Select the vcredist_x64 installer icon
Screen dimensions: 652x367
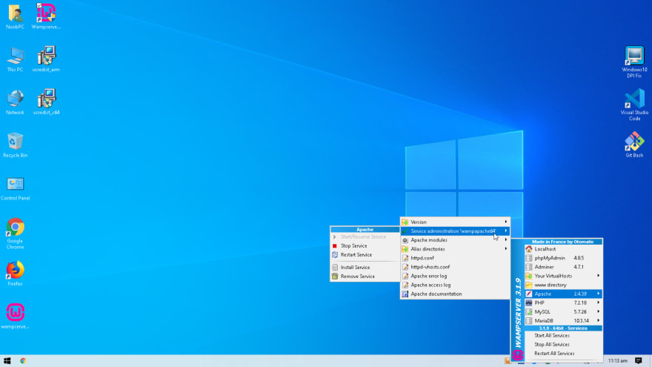point(46,102)
